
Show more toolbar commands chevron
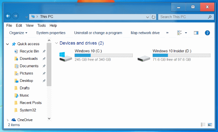167,33
